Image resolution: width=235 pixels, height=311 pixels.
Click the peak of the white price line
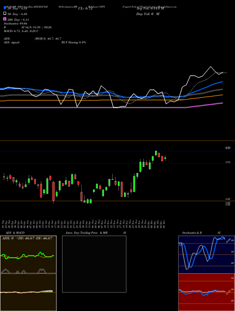coord(211,66)
